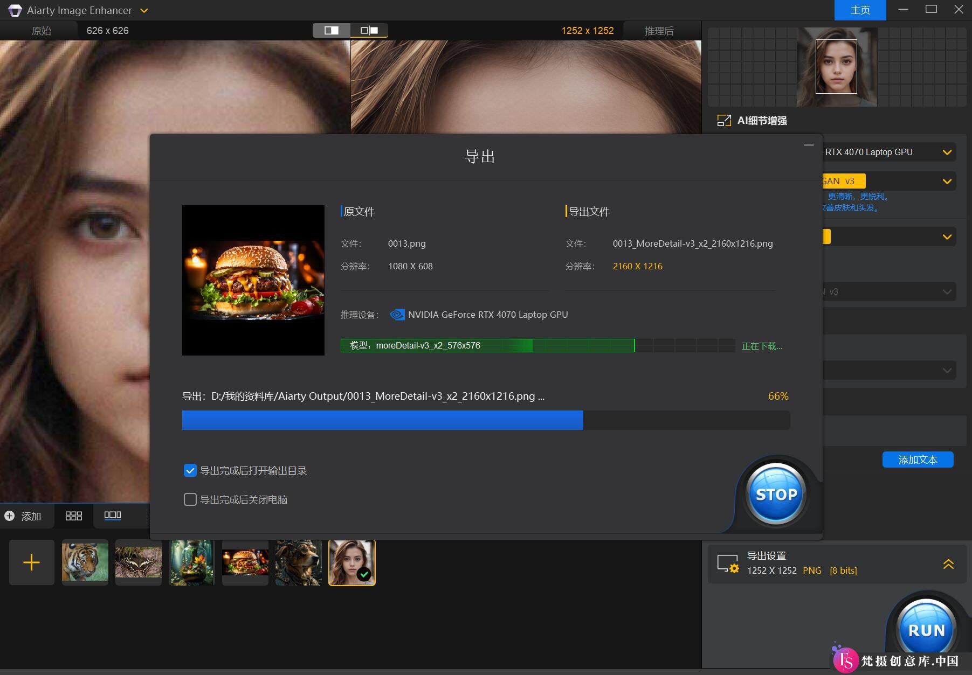This screenshot has width=972, height=675.
Task: Open the lower collapsed dropdown in right panel
Action: tap(947, 370)
